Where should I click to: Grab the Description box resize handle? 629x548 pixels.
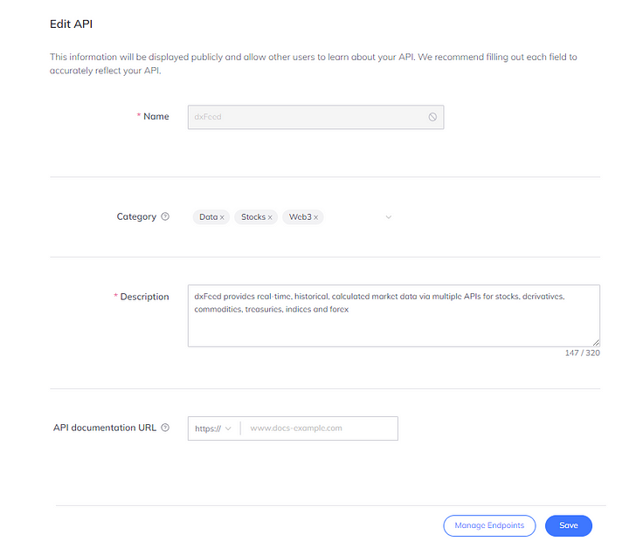597,343
